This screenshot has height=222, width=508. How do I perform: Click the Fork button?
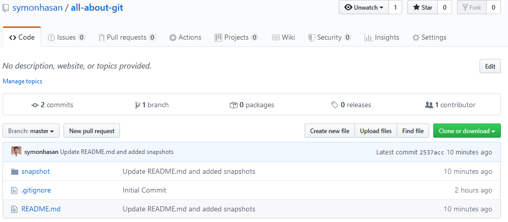click(472, 8)
